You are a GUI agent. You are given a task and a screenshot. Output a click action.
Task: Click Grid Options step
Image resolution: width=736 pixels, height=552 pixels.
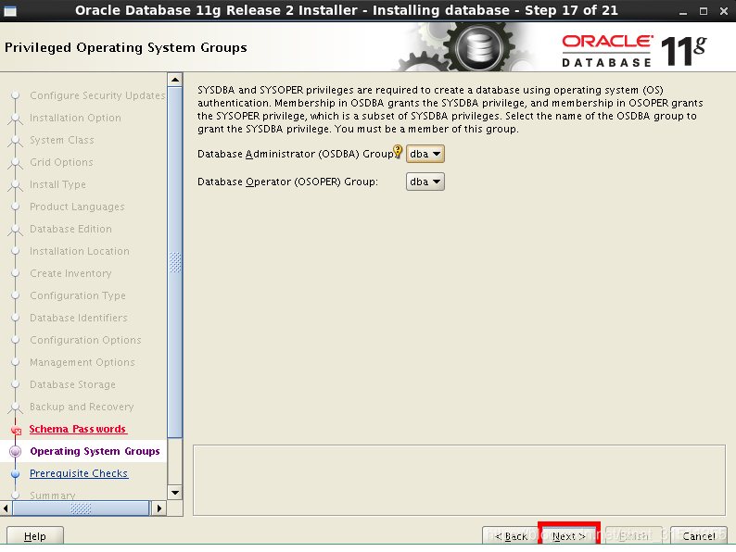coord(61,162)
